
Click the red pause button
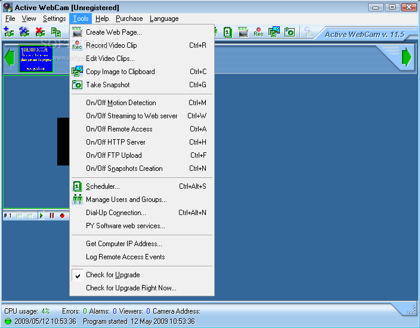(x=52, y=216)
